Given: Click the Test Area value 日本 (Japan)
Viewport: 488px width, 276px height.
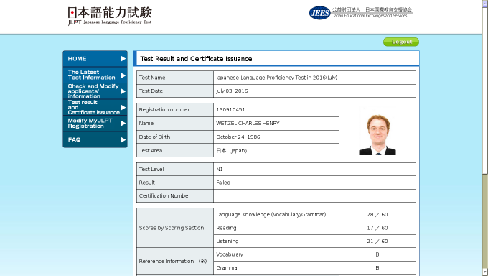Looking at the screenshot, I should coord(232,151).
